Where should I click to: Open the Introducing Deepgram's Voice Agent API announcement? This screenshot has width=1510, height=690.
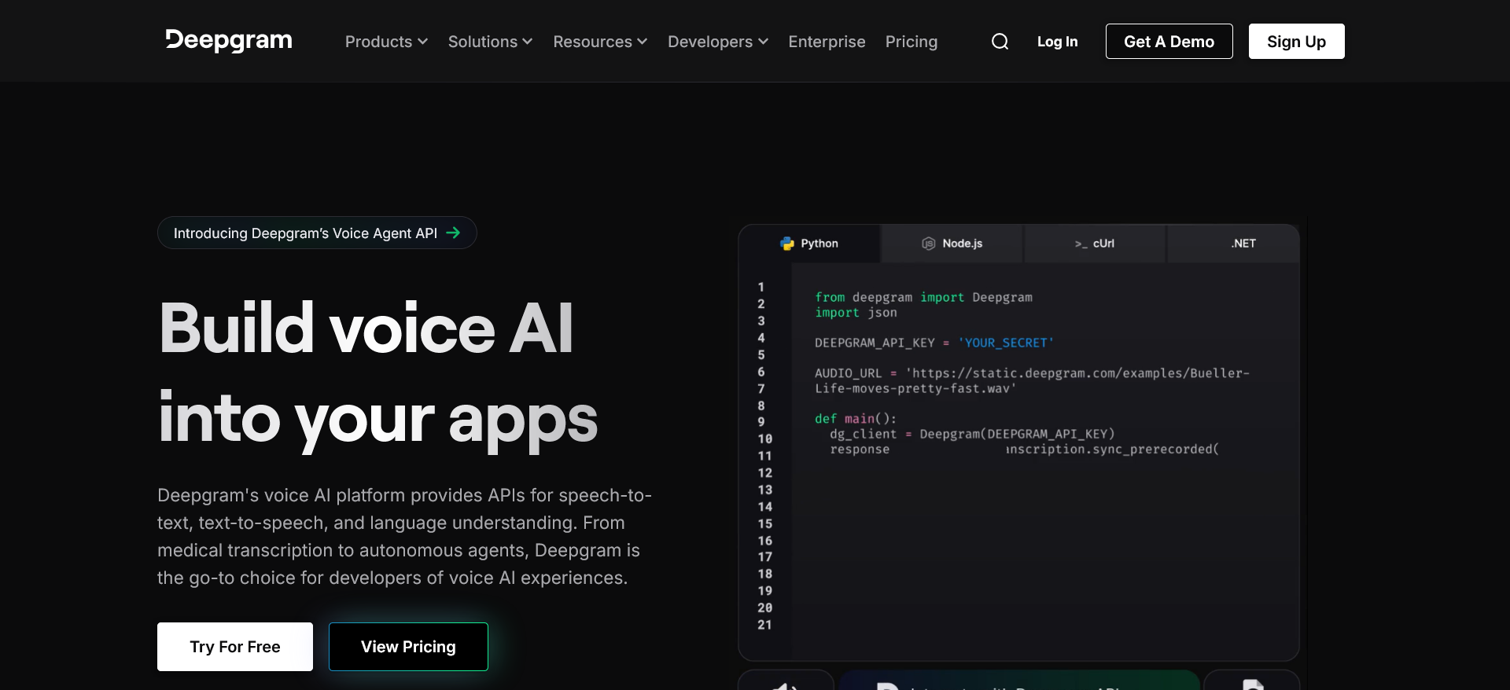tap(317, 233)
